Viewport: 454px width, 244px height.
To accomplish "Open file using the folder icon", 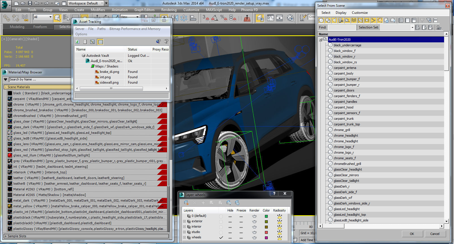I will pos(23,3).
